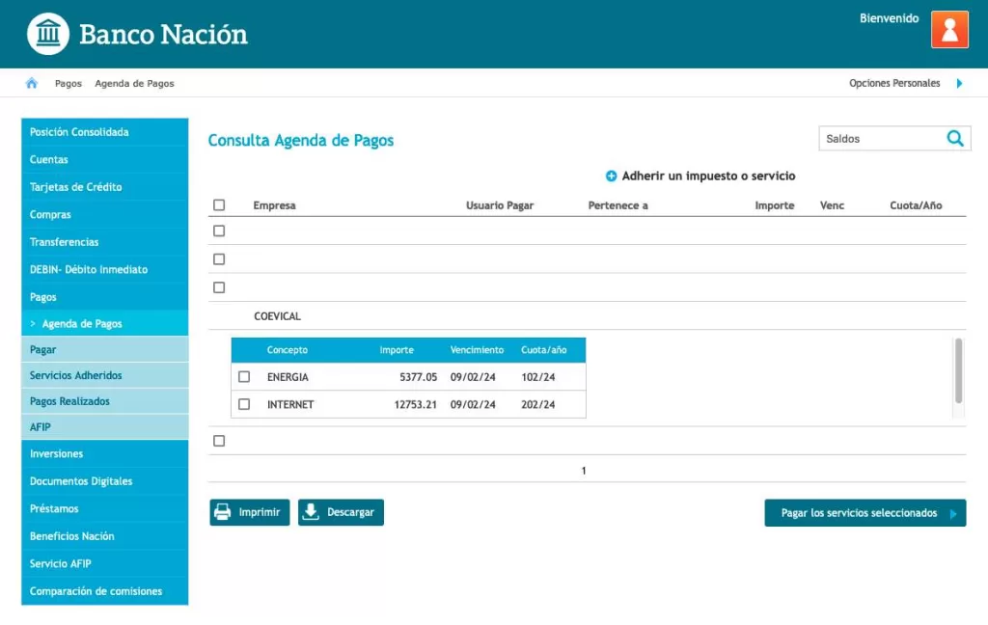The height and width of the screenshot is (625, 988).
Task: Click the Imprimir button
Action: [250, 512]
